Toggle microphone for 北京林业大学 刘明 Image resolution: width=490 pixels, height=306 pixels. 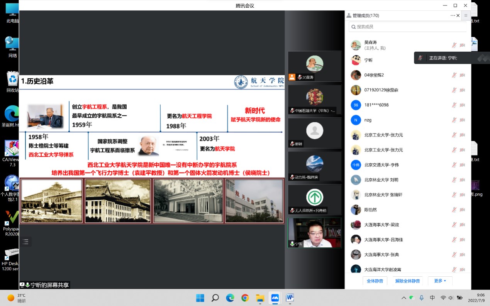[454, 180]
